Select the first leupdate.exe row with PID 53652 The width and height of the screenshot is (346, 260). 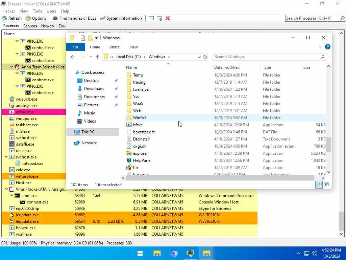point(129,215)
